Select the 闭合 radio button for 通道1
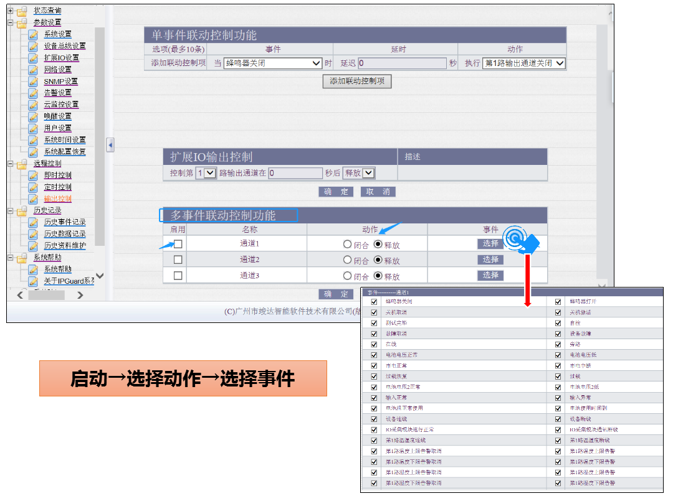The width and height of the screenshot is (673, 496). [x=346, y=244]
